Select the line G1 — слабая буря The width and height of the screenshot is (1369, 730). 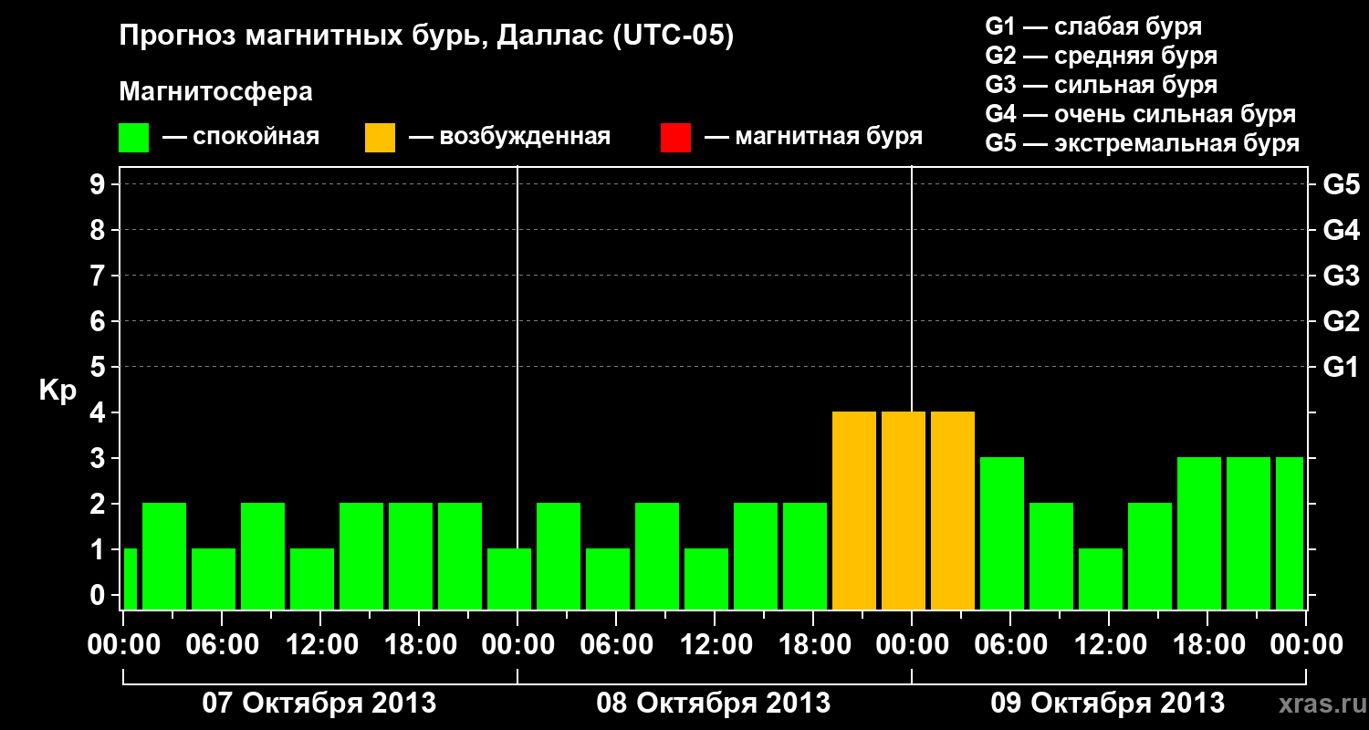pyautogui.click(x=1093, y=26)
